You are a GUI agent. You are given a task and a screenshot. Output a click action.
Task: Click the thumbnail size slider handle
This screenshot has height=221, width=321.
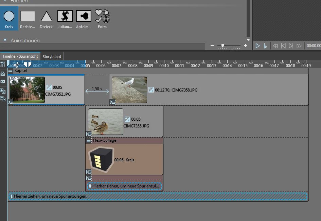(x=223, y=45)
